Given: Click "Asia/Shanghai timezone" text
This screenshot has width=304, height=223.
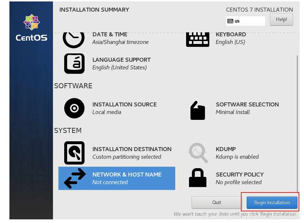Looking at the screenshot, I should 120,42.
